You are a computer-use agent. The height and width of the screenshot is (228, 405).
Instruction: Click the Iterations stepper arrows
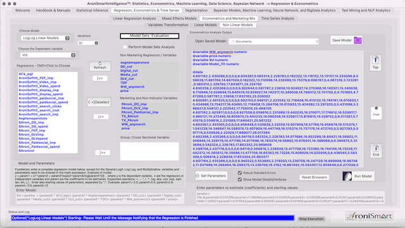coord(96,43)
